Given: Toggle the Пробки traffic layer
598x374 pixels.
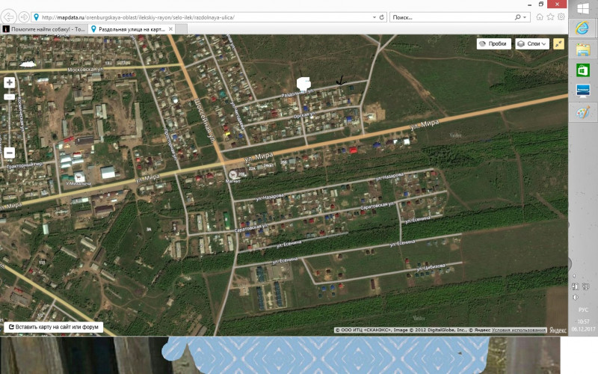Looking at the screenshot, I should click(x=493, y=44).
